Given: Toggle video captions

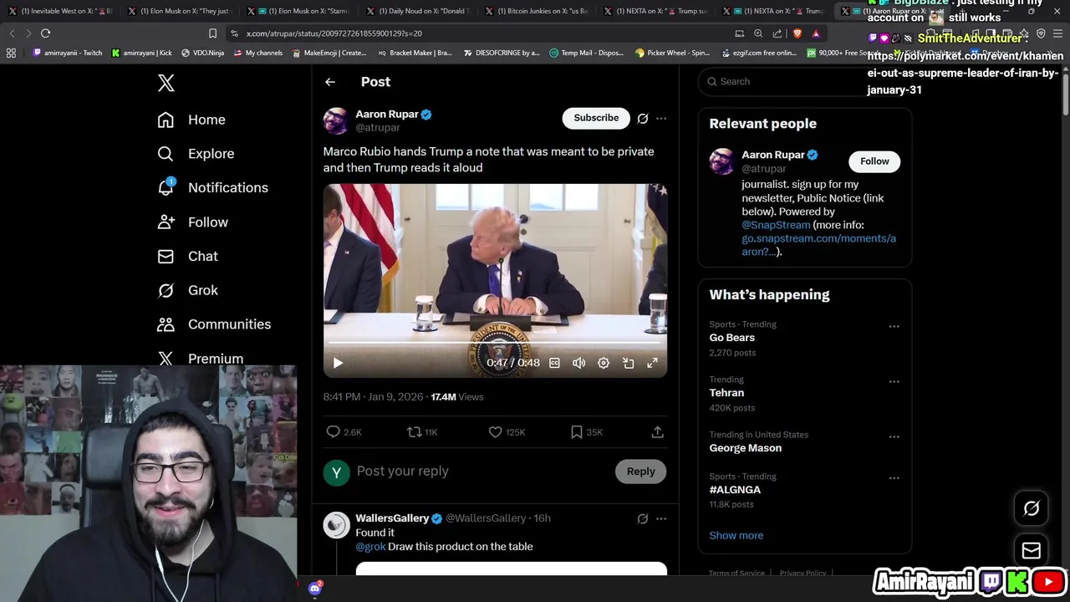Looking at the screenshot, I should pos(554,363).
